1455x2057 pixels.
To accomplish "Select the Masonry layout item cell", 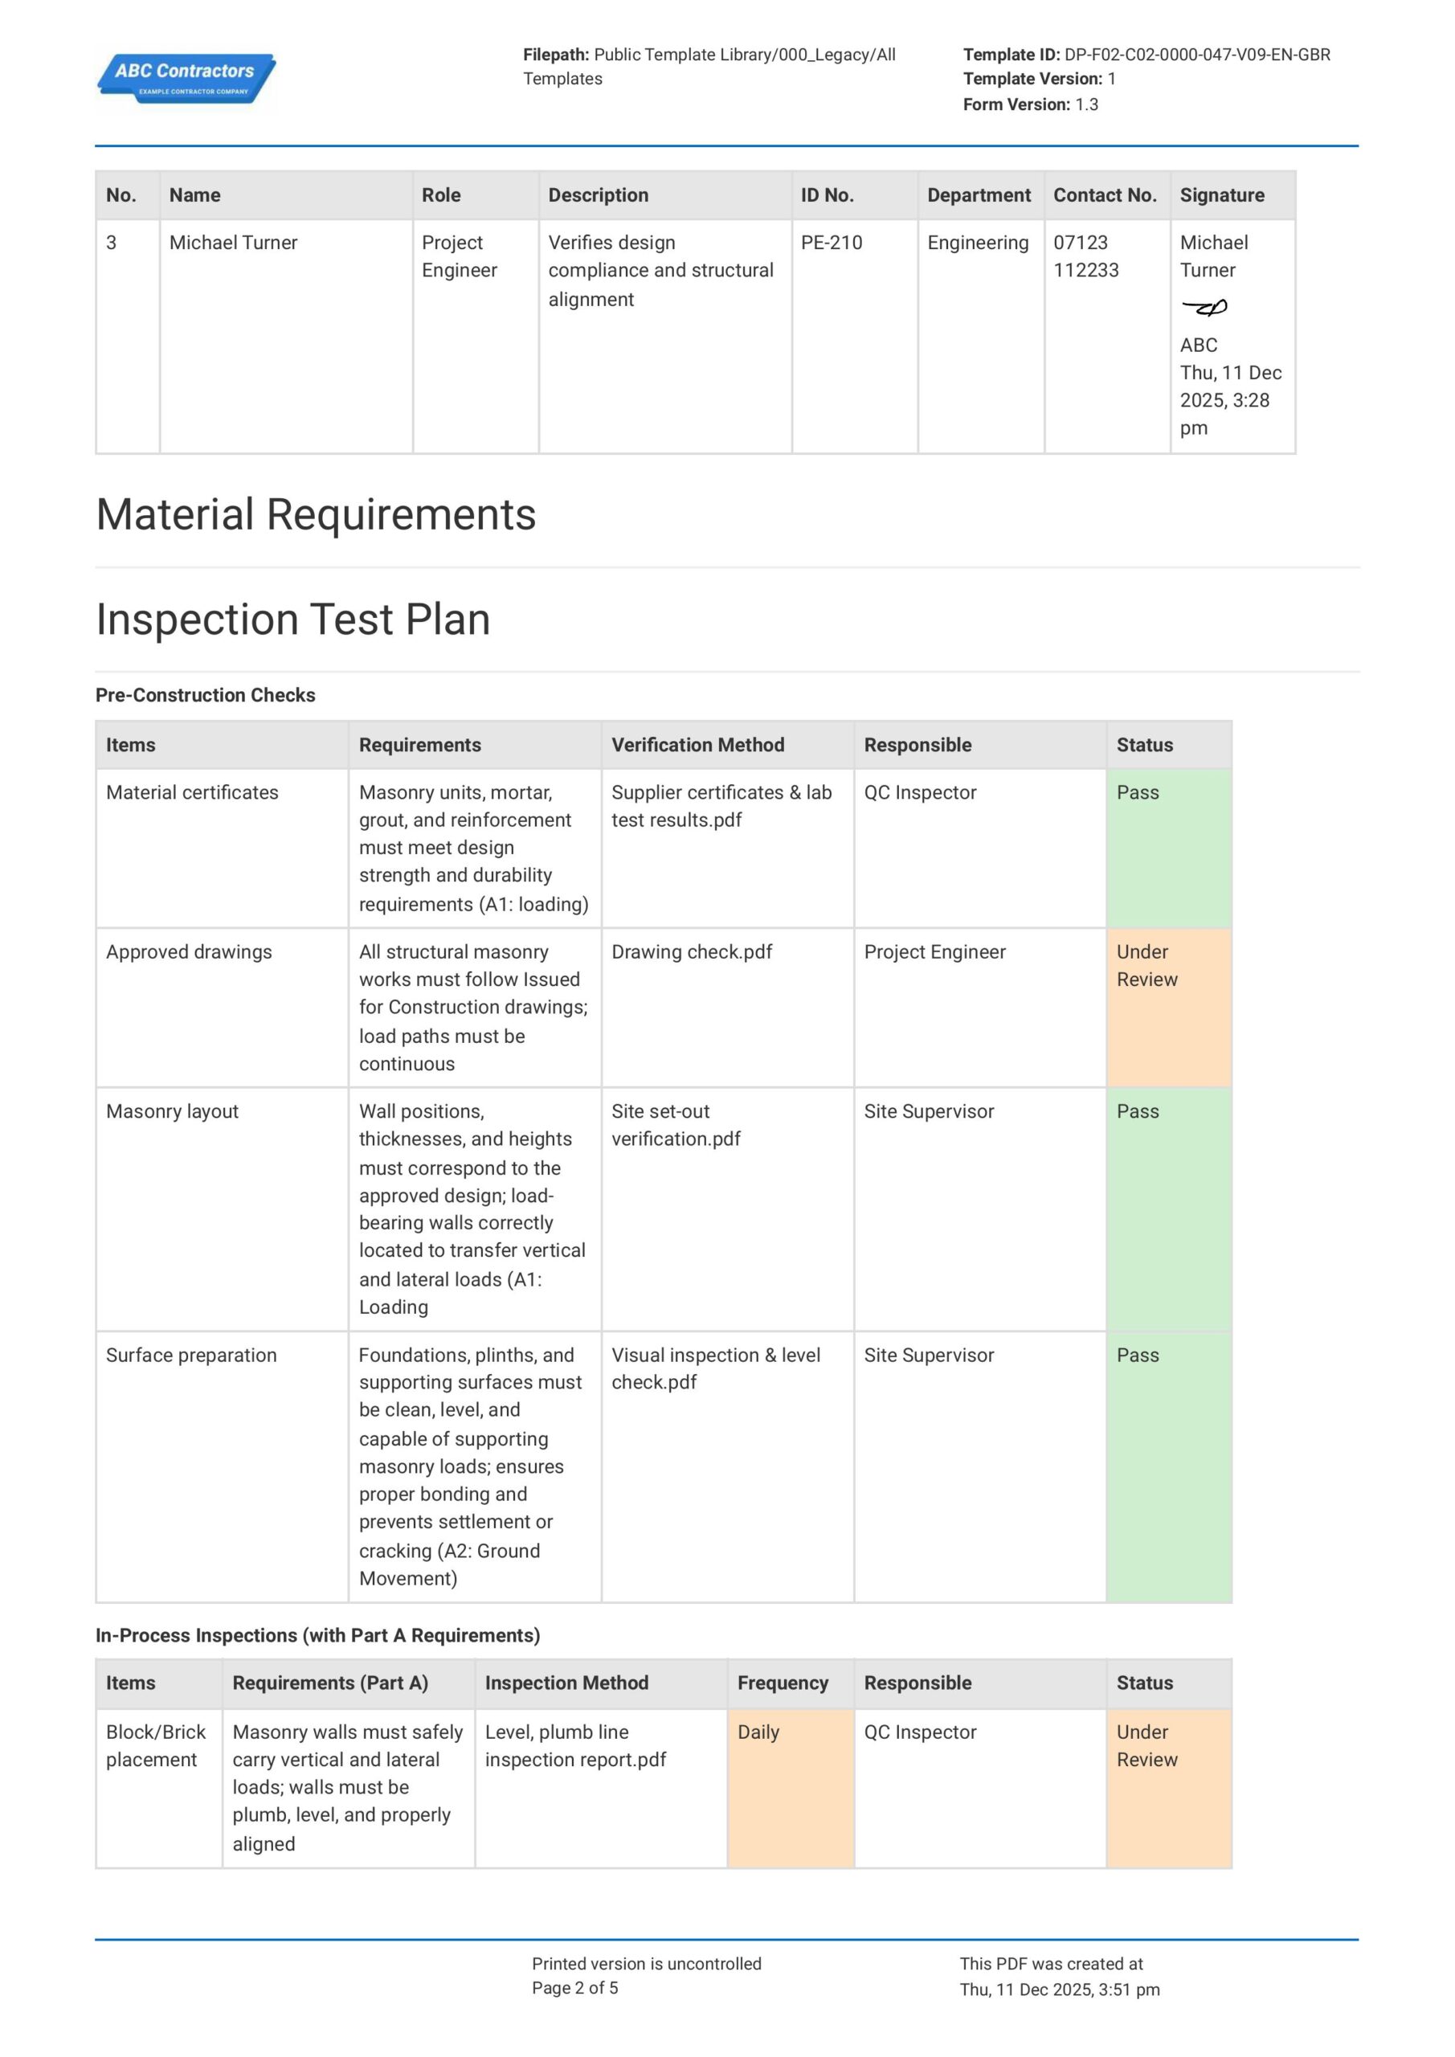I will 172,1111.
